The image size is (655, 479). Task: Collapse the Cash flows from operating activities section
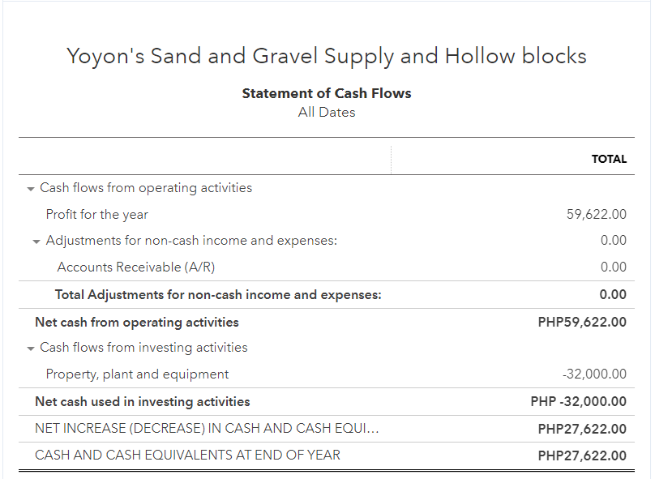point(31,189)
